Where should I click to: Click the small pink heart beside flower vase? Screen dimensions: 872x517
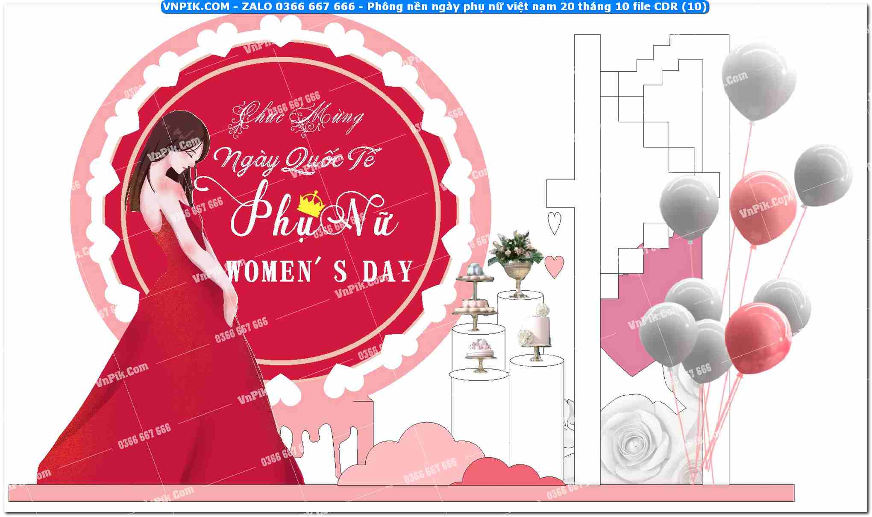[554, 266]
